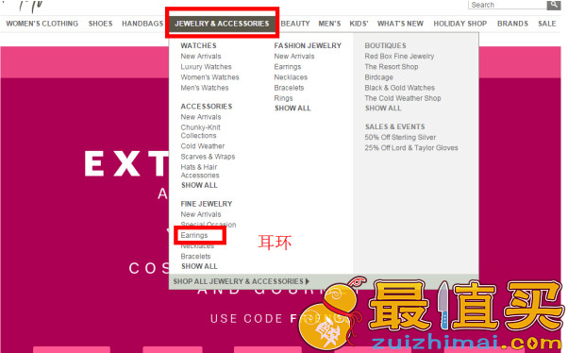This screenshot has width=568, height=353.
Task: Open the Shoes menu
Action: click(100, 24)
